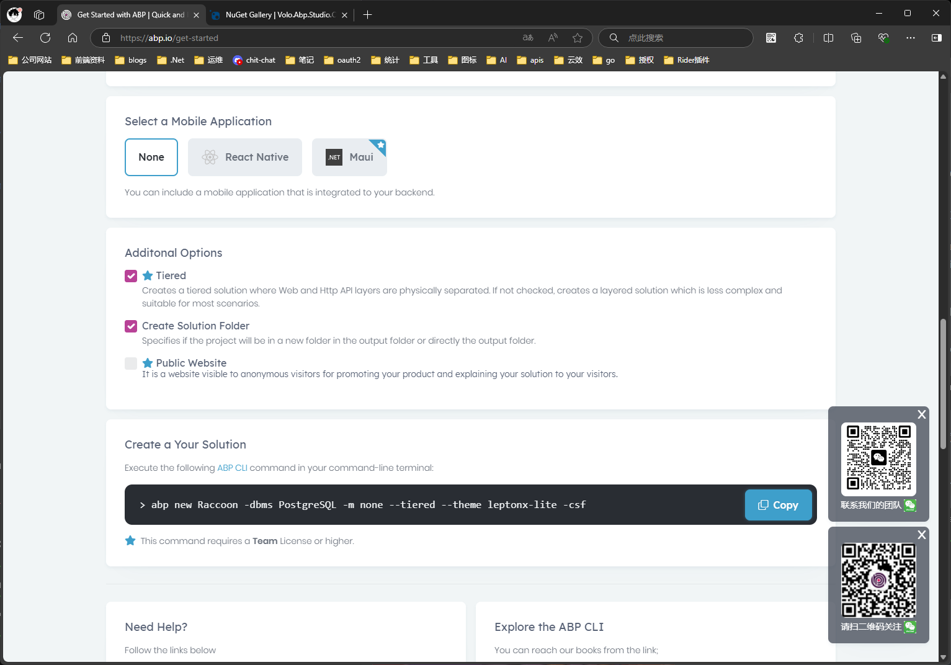Expand the 运维 bookmark folder

[x=208, y=60]
